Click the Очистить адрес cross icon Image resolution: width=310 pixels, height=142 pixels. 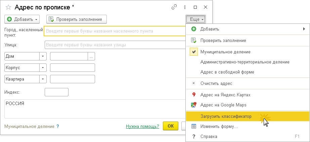click(x=193, y=83)
